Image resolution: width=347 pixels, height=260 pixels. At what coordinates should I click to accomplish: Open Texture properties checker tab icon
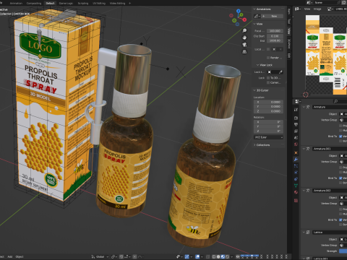(296, 200)
